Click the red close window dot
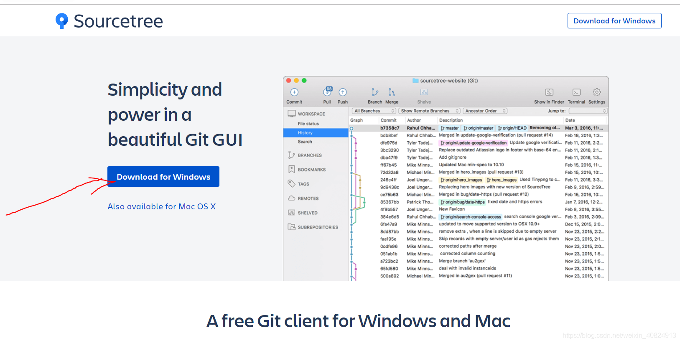The image size is (680, 343). [x=288, y=81]
